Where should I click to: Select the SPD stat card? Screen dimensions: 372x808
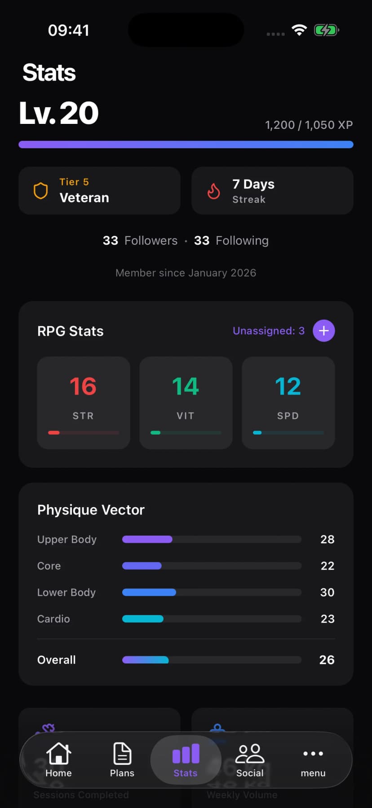pos(288,403)
